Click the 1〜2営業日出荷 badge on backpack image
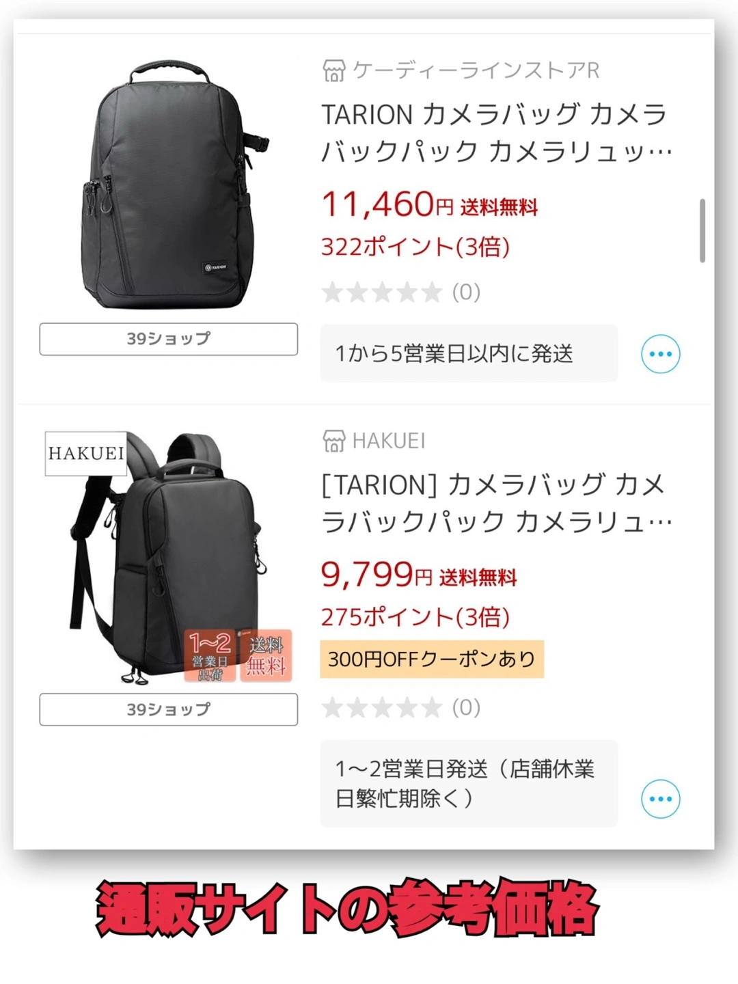The width and height of the screenshot is (738, 984). pos(210,656)
